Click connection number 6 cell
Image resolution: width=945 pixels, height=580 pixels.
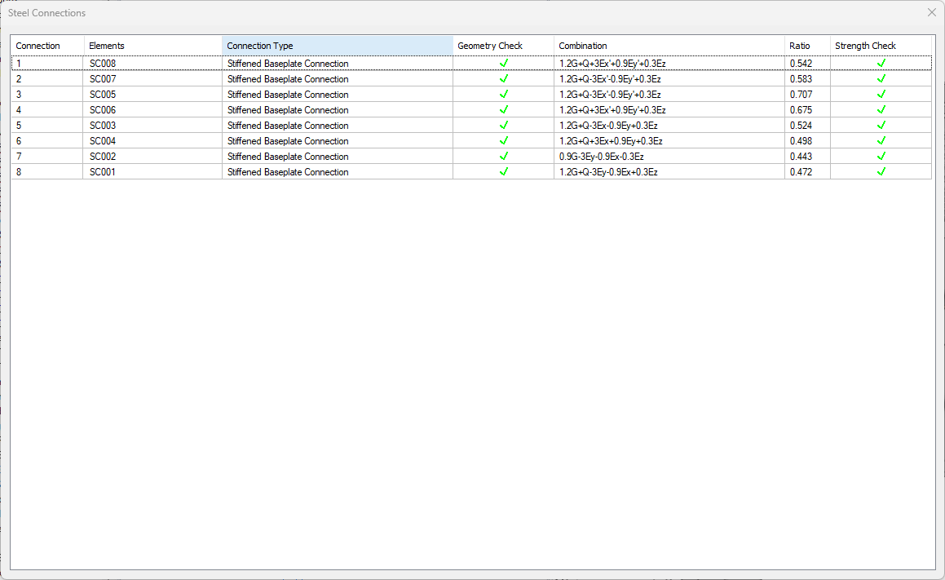[x=47, y=141]
